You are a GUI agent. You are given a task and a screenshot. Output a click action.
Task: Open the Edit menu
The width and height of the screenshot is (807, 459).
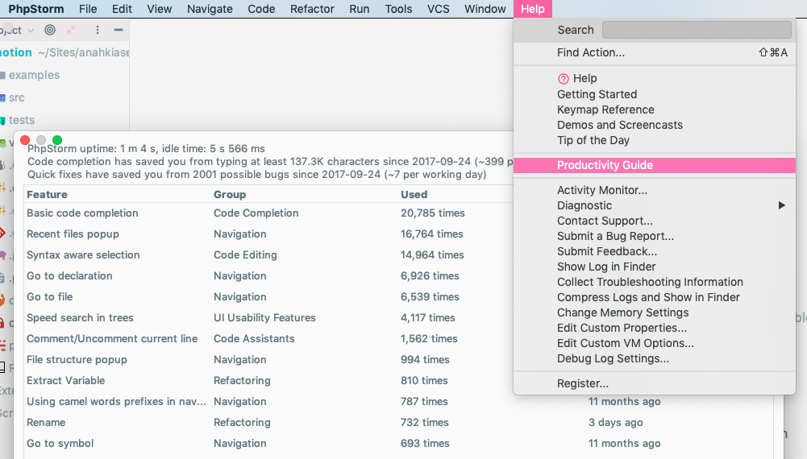122,9
